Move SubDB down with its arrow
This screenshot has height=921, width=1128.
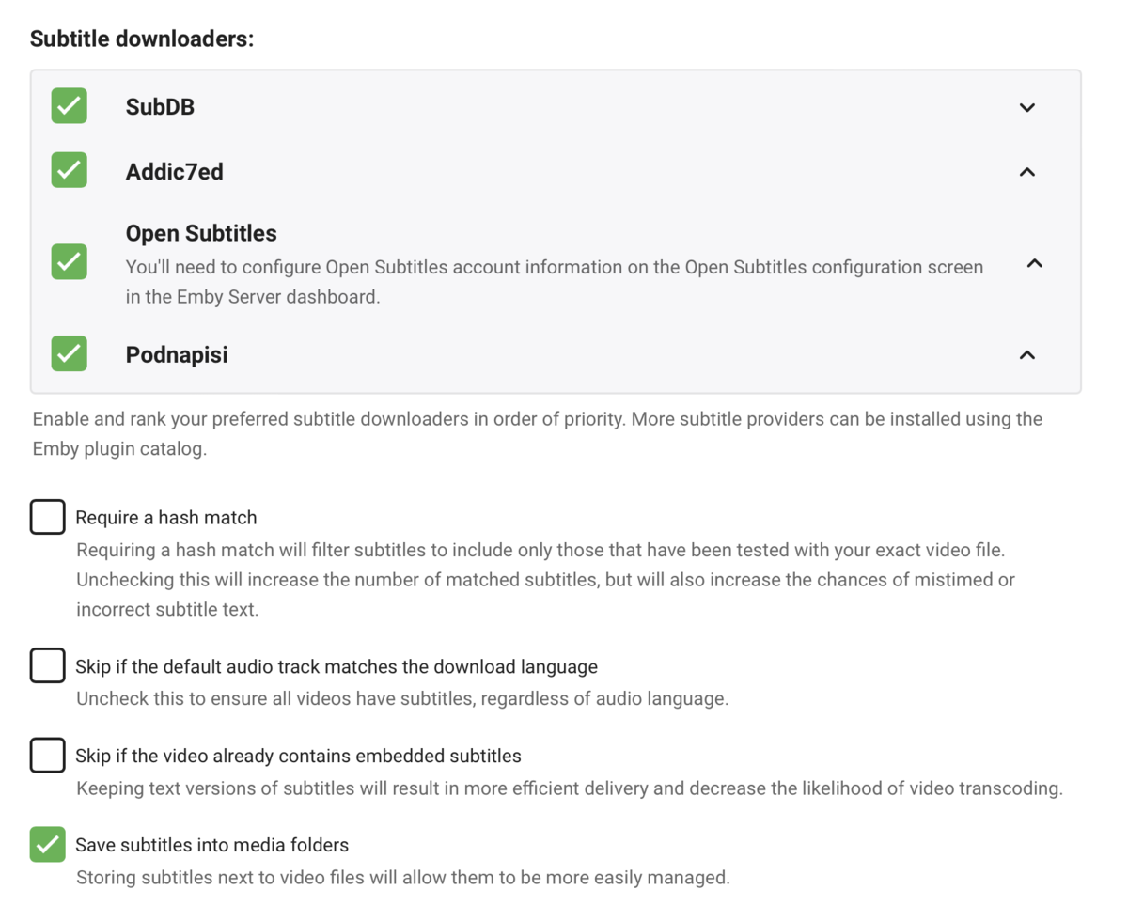tap(1026, 107)
